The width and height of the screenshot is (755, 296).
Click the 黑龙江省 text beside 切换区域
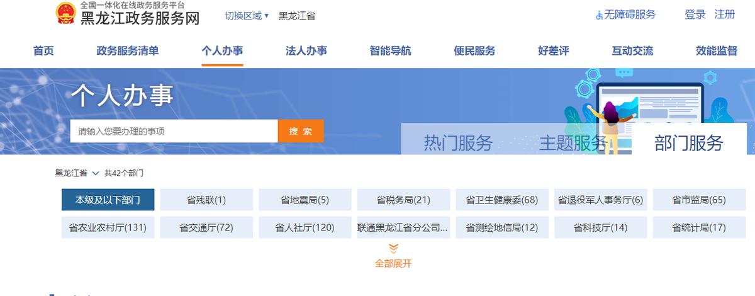click(x=297, y=16)
